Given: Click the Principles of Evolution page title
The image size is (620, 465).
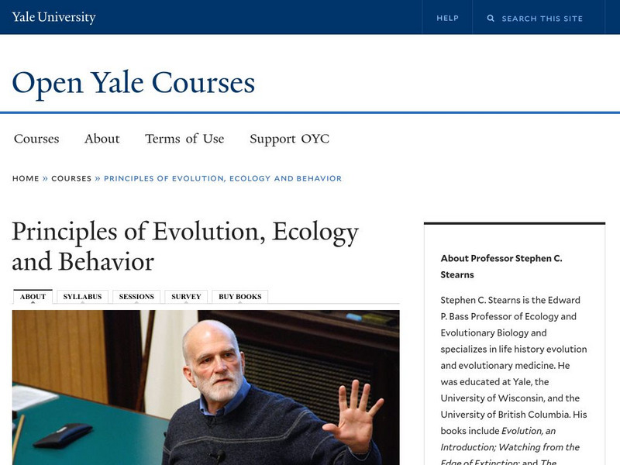Looking at the screenshot, I should tap(185, 246).
